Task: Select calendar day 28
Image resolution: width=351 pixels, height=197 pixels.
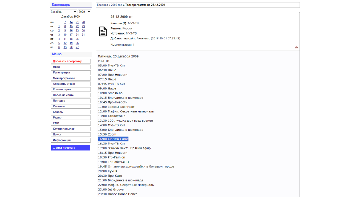Action: click(x=83, y=22)
